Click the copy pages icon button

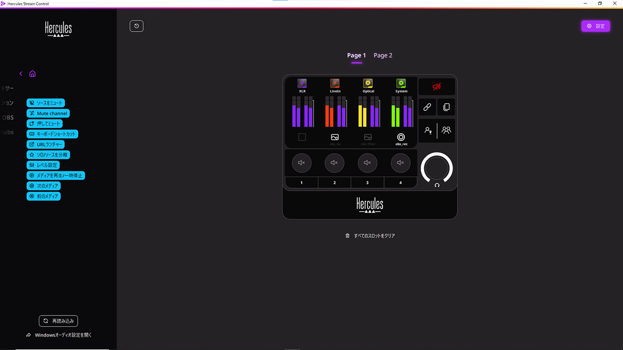click(446, 107)
